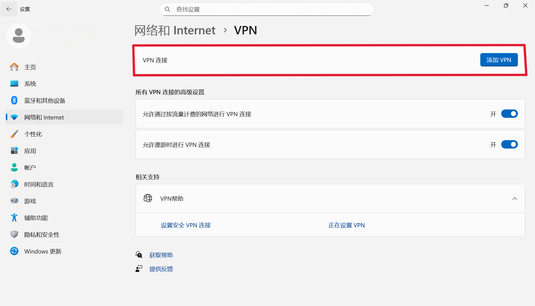This screenshot has height=306, width=535.
Task: Click the Personalization paintbrush icon
Action: coord(14,134)
